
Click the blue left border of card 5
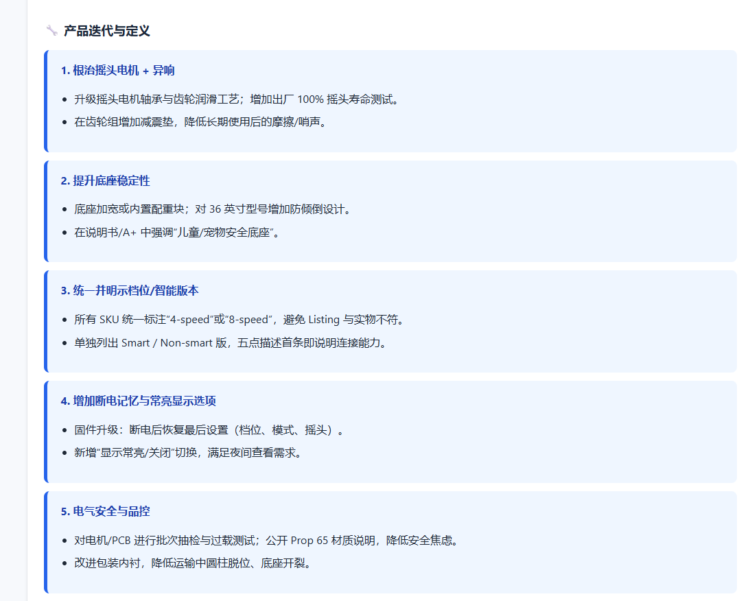[46, 542]
